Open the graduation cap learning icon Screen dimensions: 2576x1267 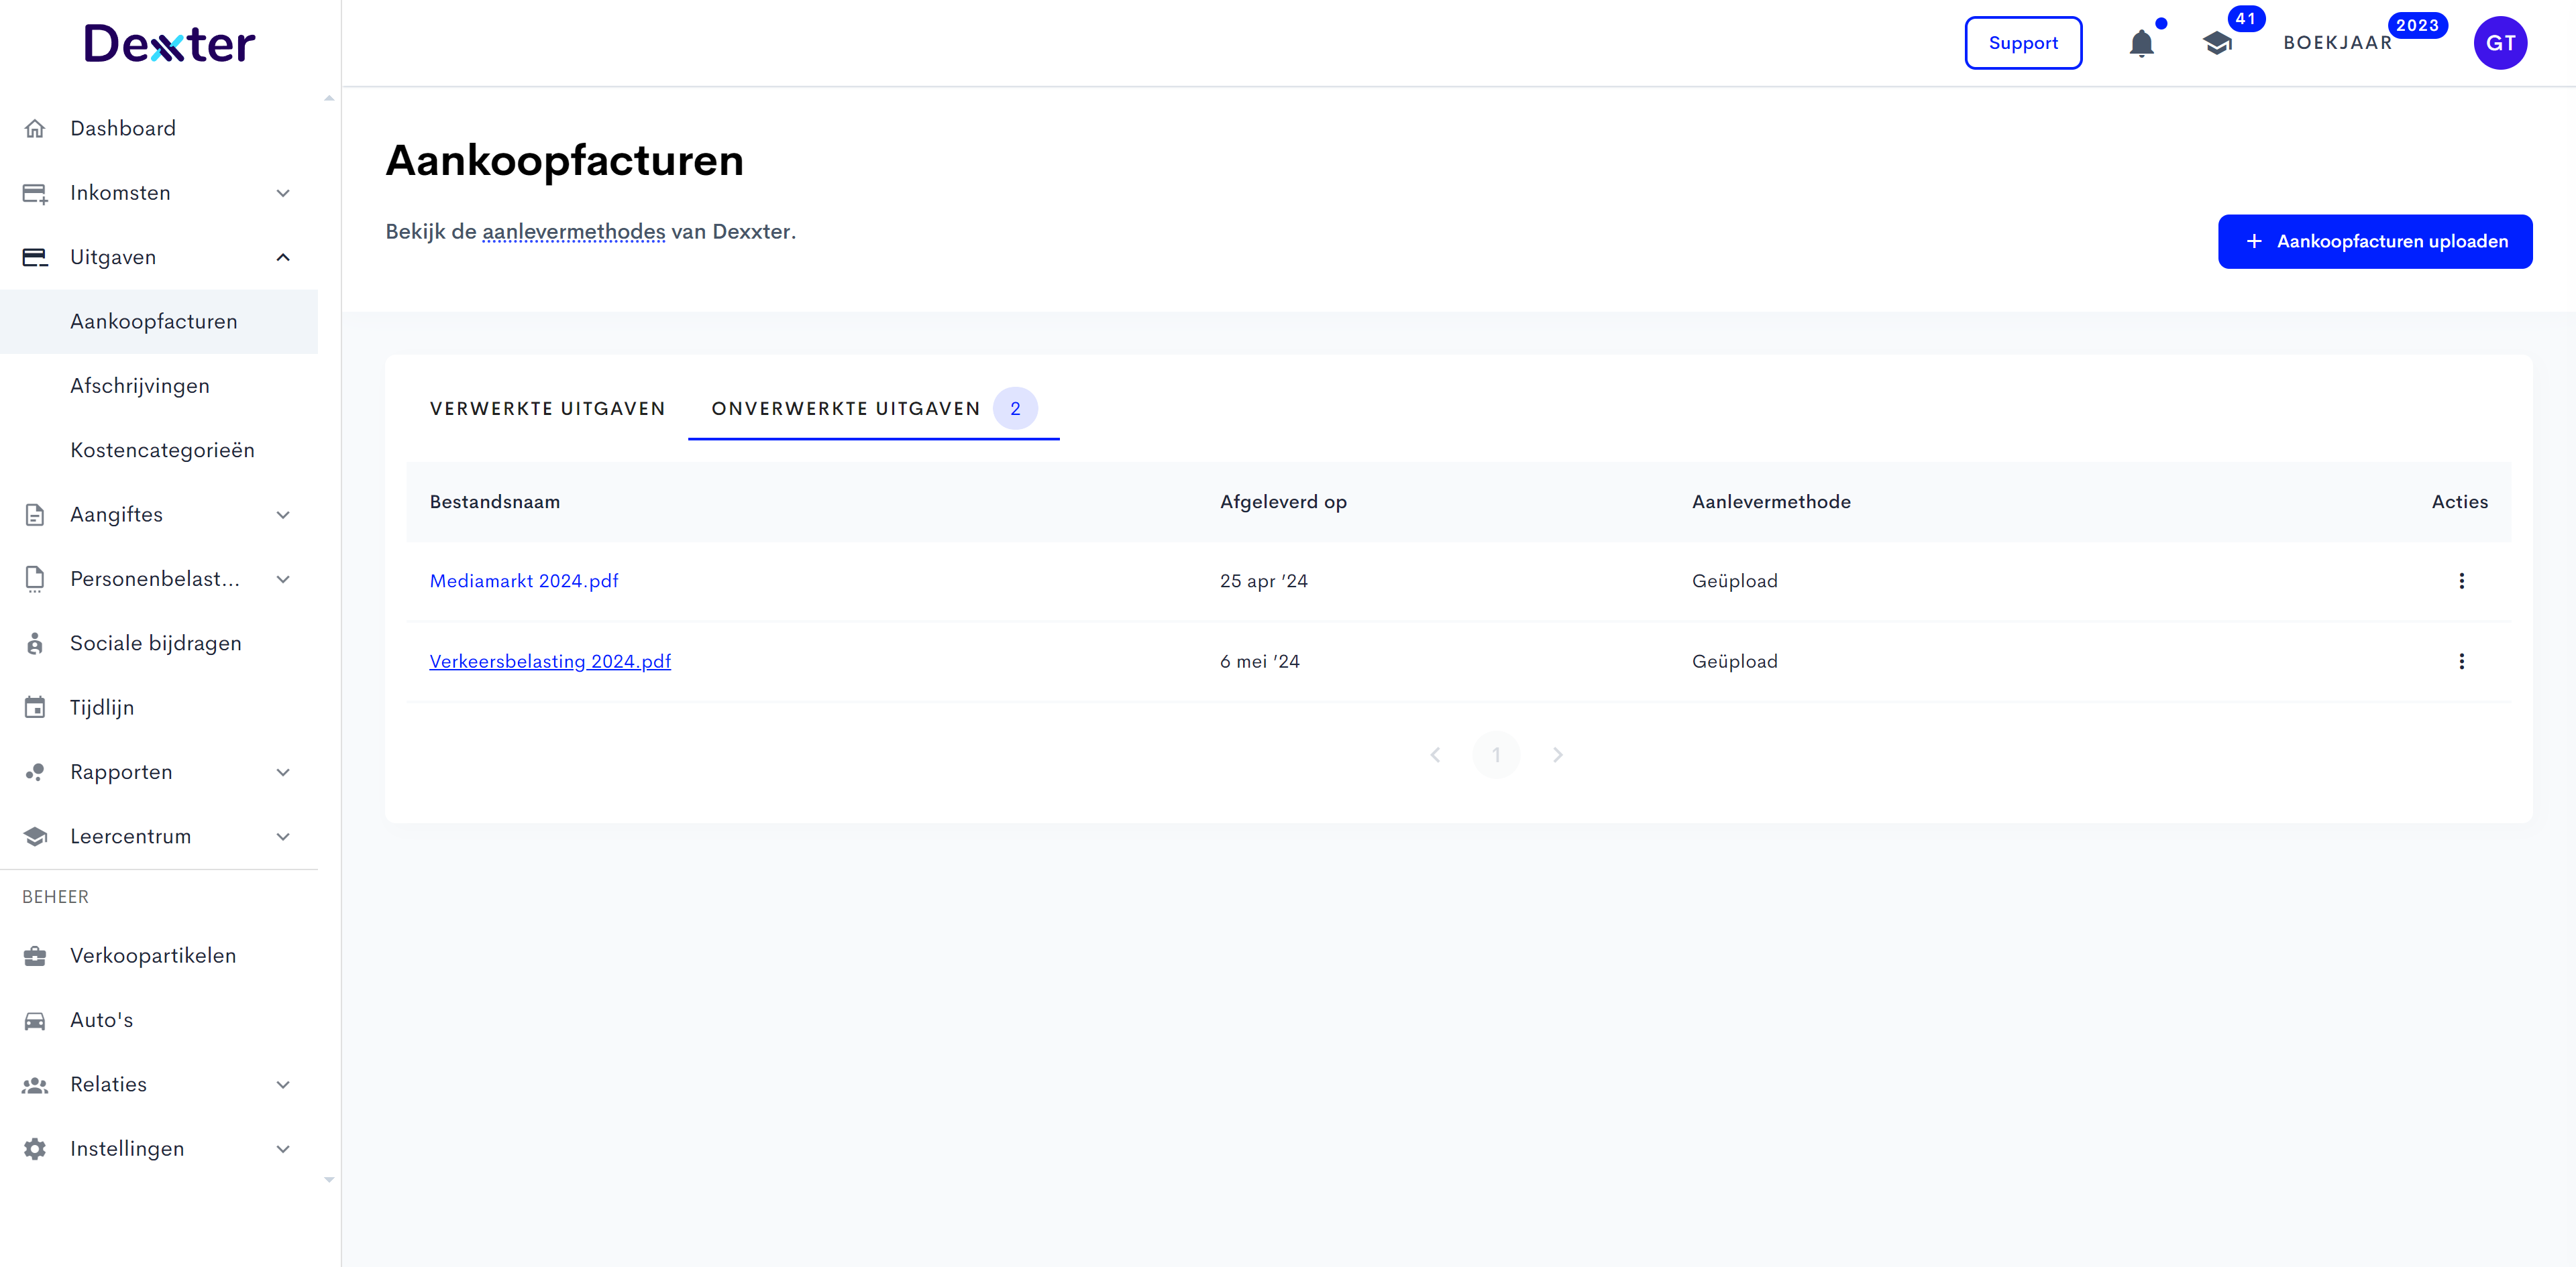coord(2217,43)
